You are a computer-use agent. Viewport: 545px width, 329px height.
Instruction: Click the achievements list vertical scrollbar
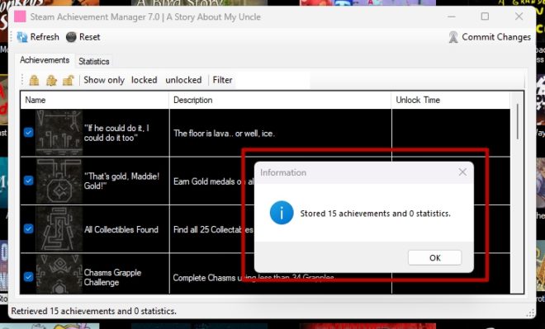click(518, 193)
